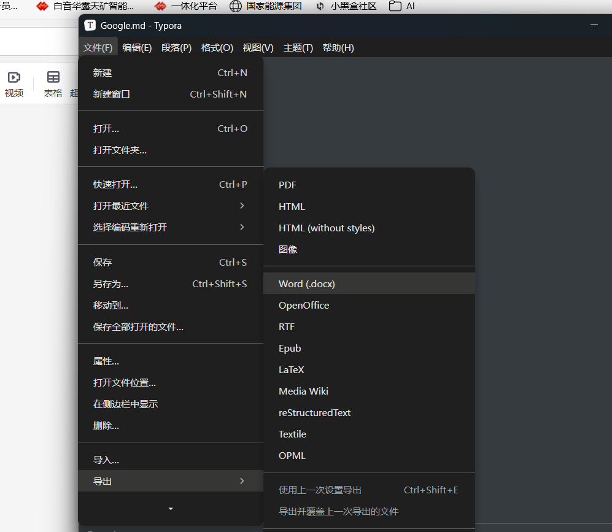Open the 国家能源集团 bookmark

(x=265, y=6)
